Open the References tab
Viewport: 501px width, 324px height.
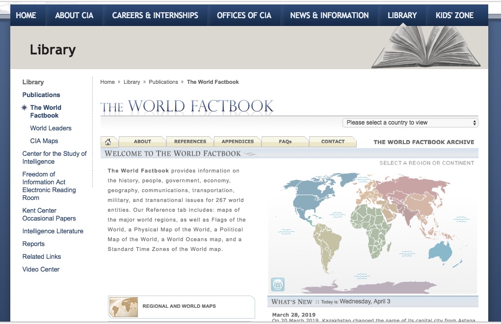[190, 142]
